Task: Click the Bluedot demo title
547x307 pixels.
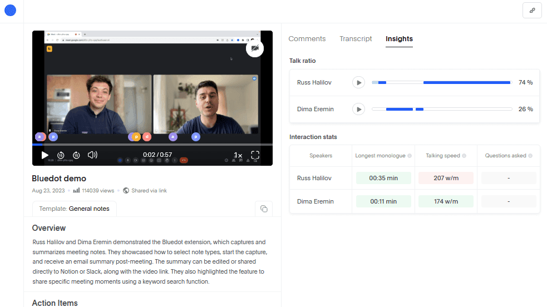Action: click(59, 179)
